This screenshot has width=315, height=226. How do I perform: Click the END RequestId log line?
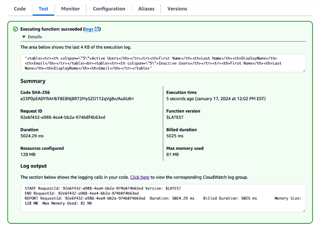[81, 193]
